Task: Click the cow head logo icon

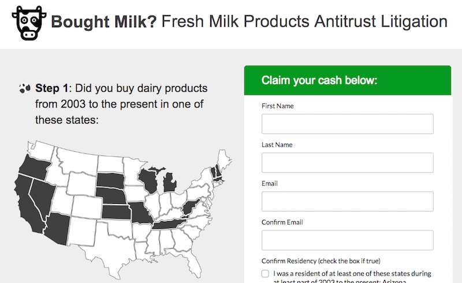Action: point(29,23)
